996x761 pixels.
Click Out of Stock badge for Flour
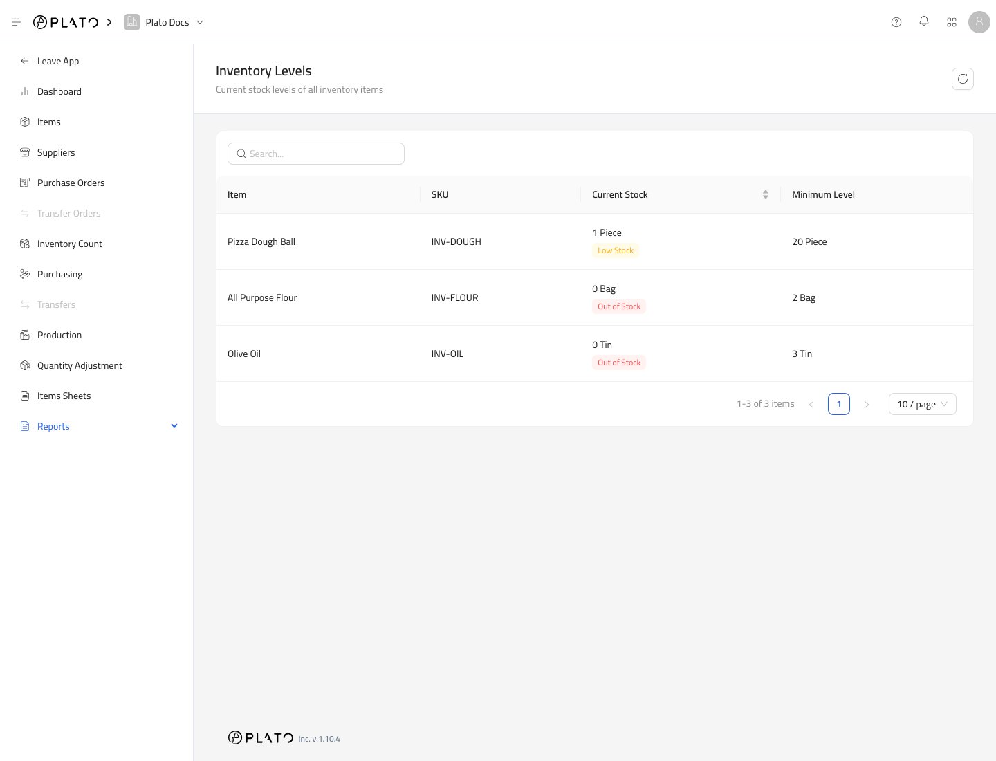[619, 306]
